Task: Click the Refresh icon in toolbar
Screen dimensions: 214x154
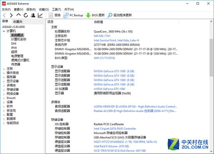Action: 26,15
